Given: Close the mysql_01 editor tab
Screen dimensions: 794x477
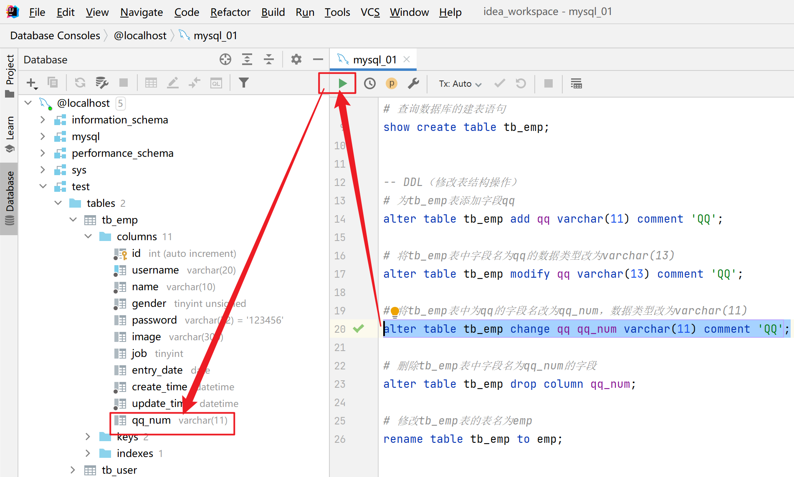Looking at the screenshot, I should [x=407, y=60].
